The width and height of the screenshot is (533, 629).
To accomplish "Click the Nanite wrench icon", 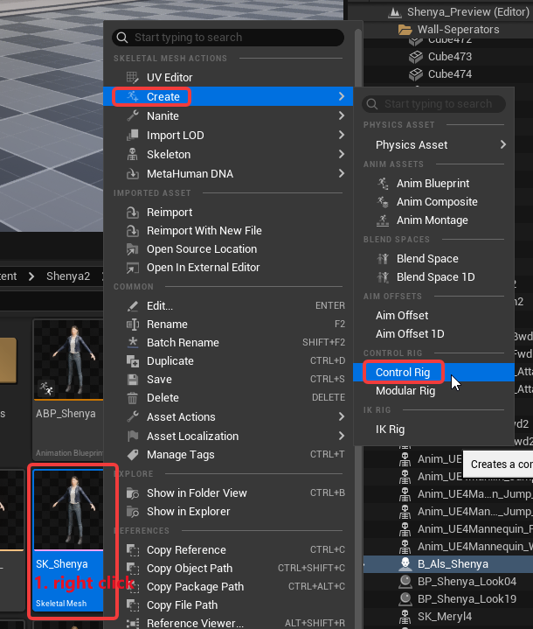I will 132,116.
